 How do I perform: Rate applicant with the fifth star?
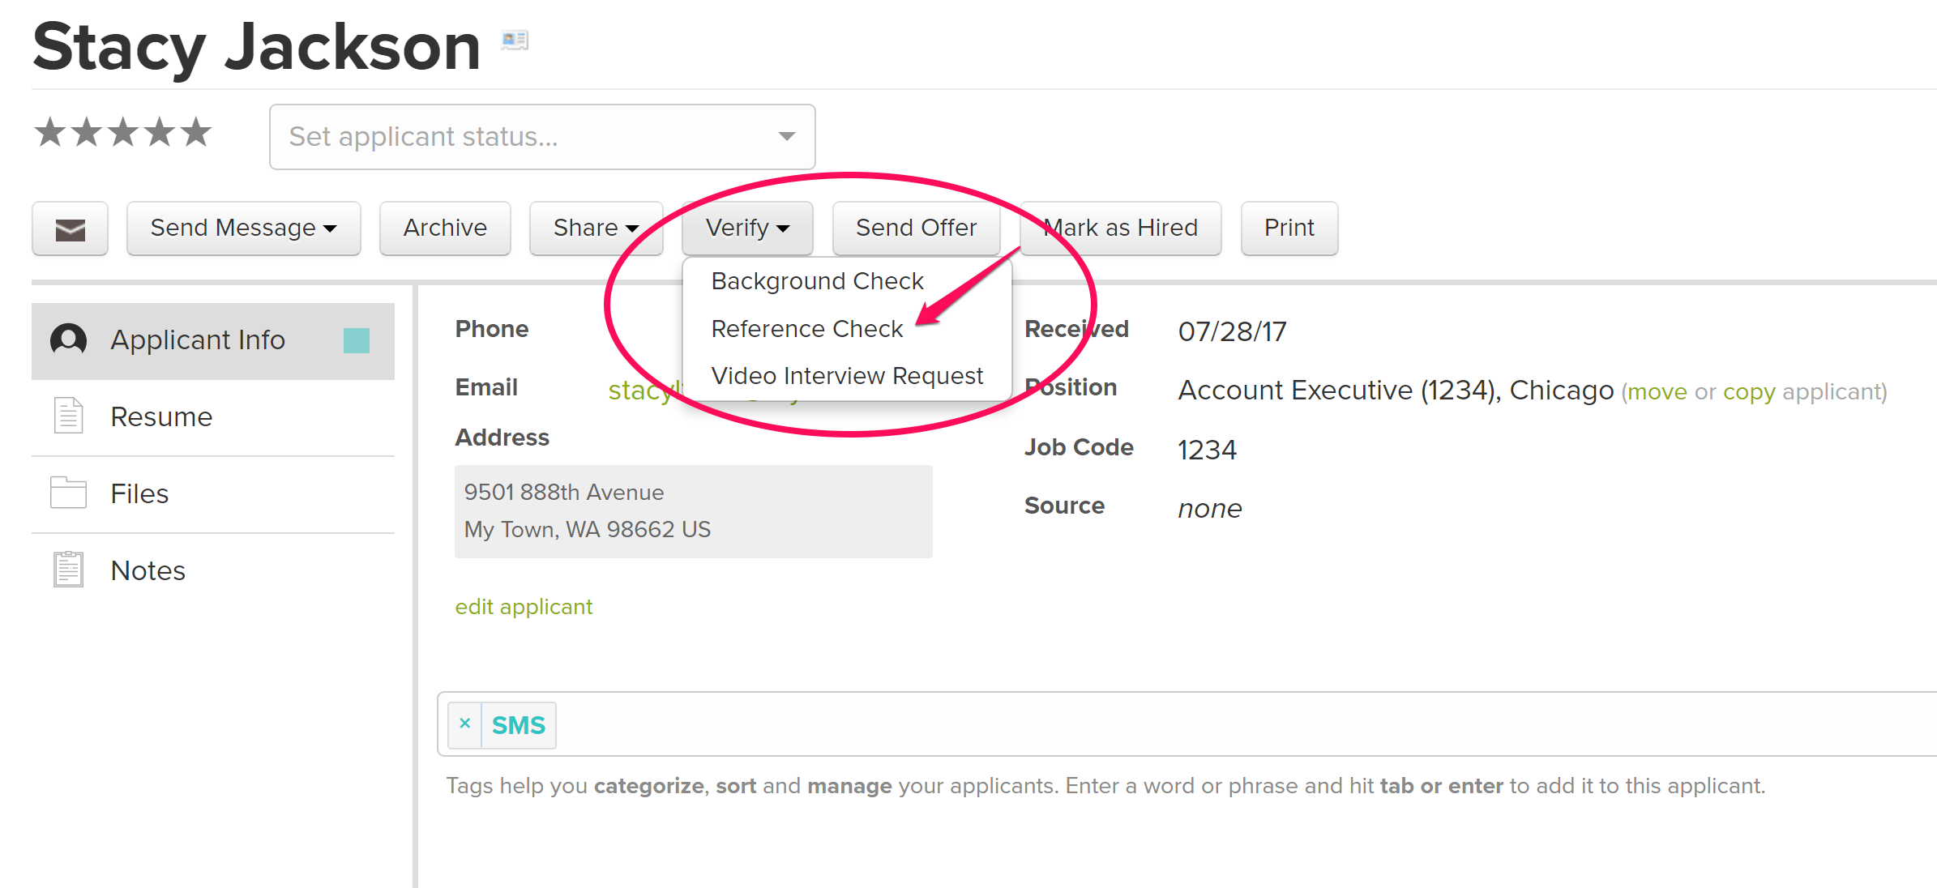[196, 132]
